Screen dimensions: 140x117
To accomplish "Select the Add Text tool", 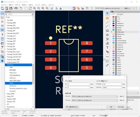I will (107, 47).
